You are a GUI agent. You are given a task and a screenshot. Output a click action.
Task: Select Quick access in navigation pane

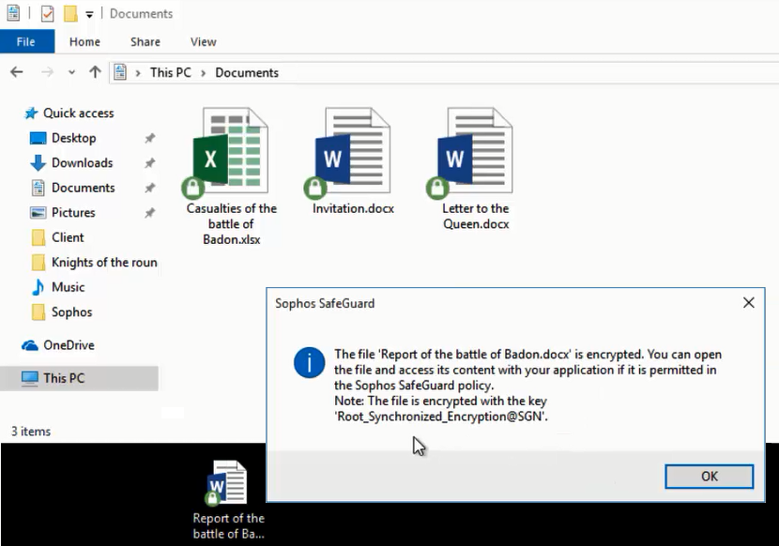pyautogui.click(x=79, y=114)
